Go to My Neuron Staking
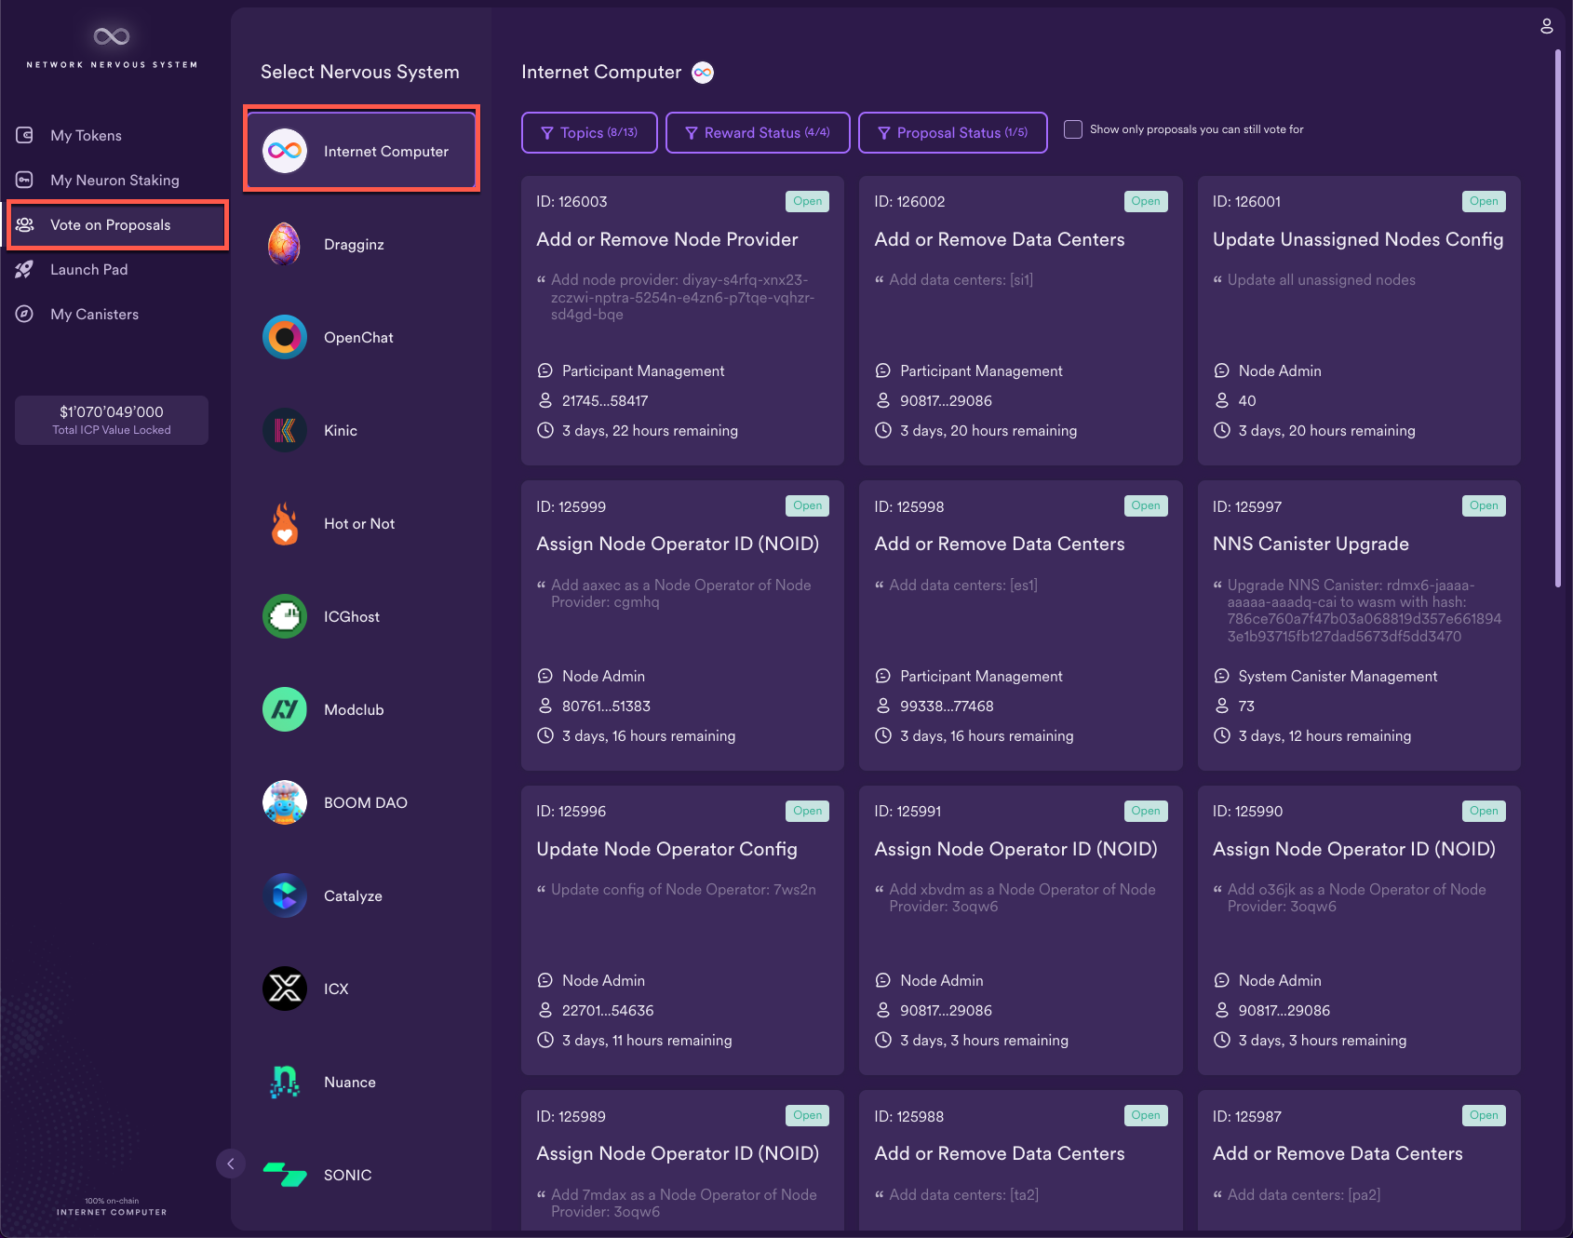Screen dimensions: 1573x1238 (115, 180)
